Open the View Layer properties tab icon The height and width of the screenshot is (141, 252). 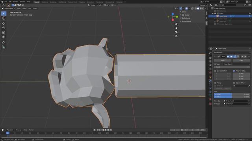[x=210, y=65]
